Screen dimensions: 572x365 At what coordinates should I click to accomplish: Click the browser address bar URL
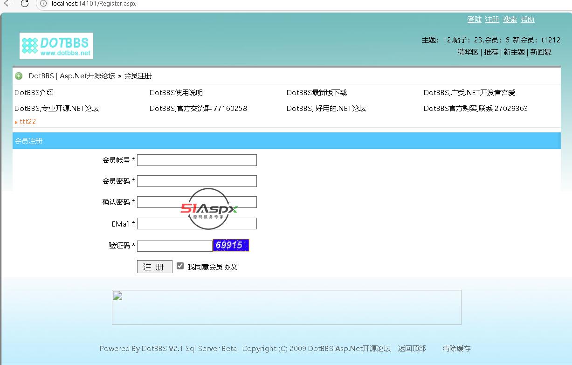point(94,4)
